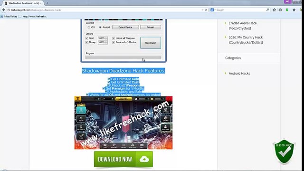Click the Most Visited bookmarks icon
Screen dimensions: 304x171
pos(2,17)
